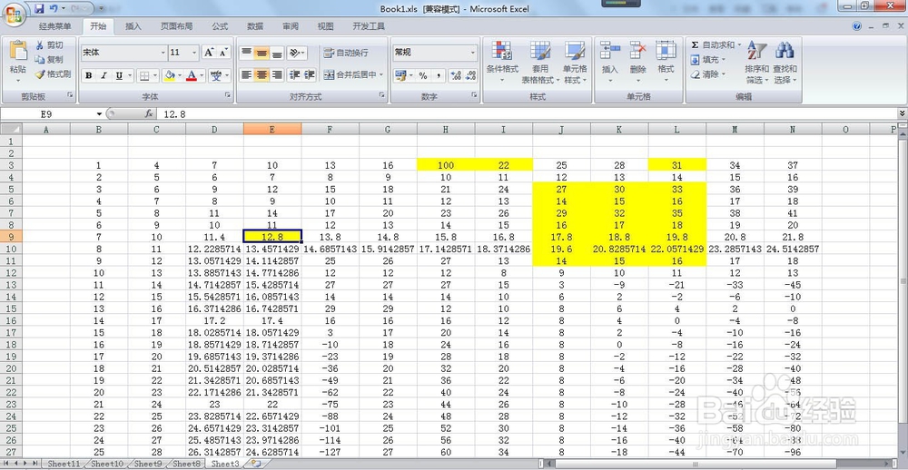The height and width of the screenshot is (470, 908).
Task: Toggle align text right
Action: pos(277,74)
